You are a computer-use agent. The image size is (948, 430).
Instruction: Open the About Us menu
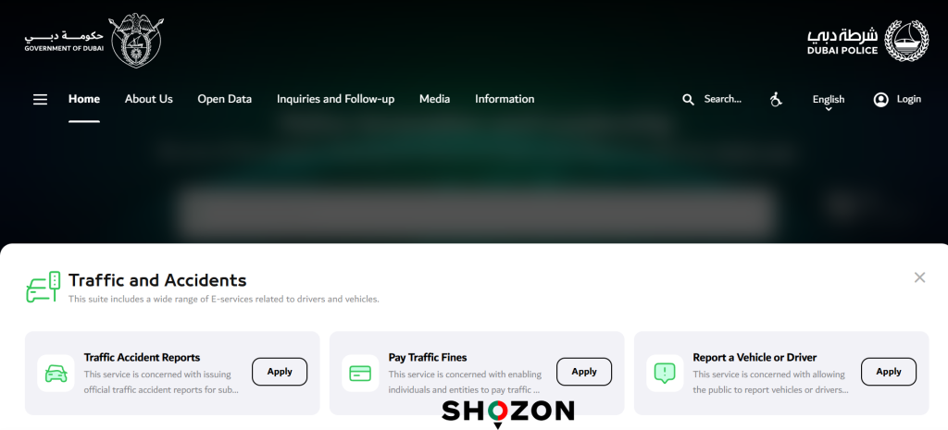pos(149,99)
